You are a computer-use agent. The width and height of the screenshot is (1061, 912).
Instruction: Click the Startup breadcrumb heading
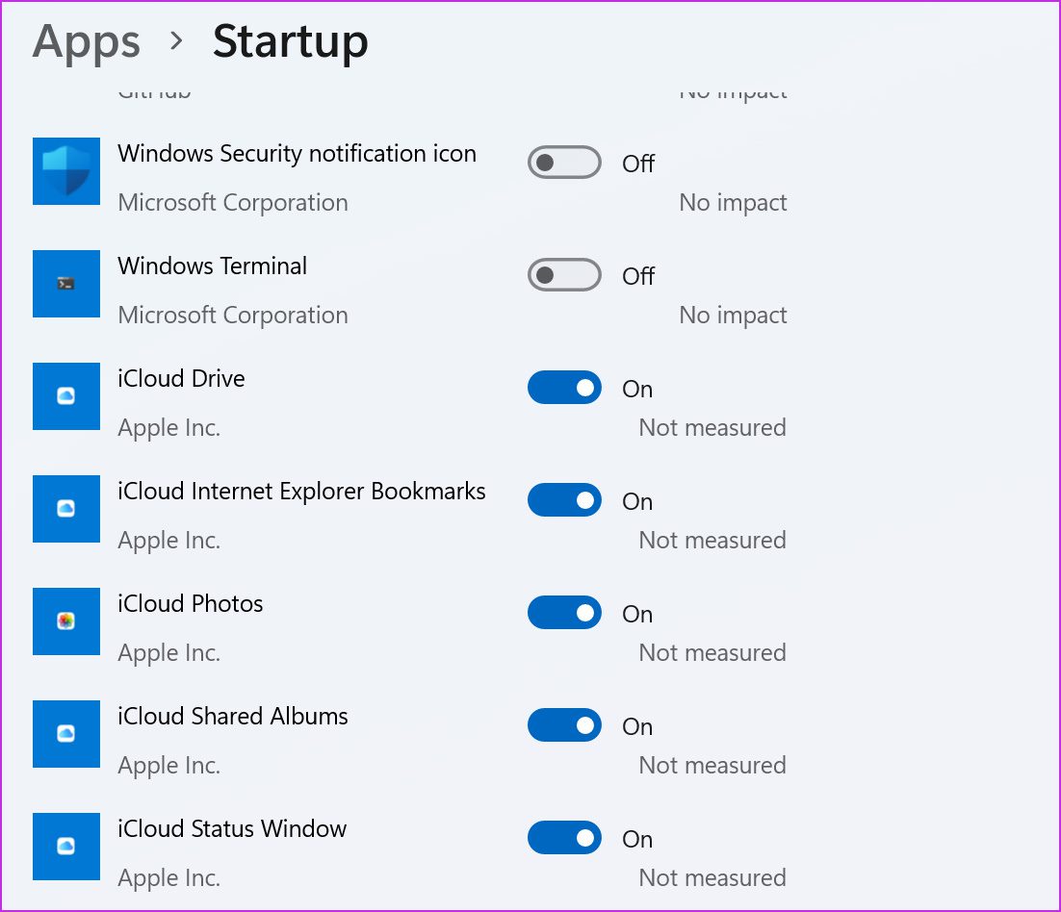291,43
